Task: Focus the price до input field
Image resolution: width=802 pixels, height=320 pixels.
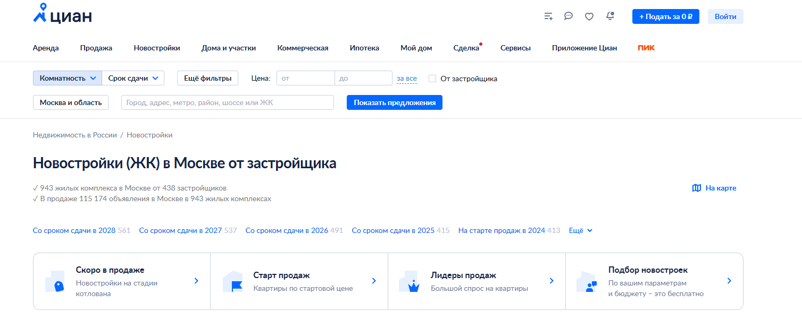Action: (364, 78)
